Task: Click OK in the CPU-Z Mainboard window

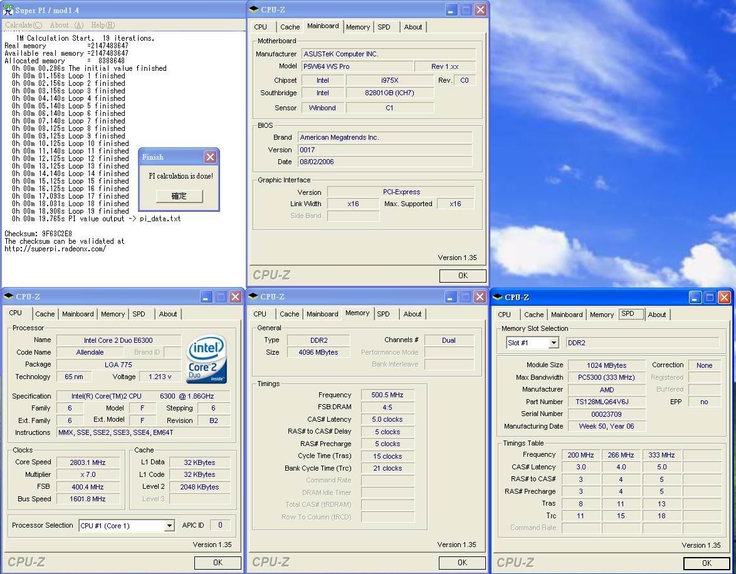Action: 462,276
